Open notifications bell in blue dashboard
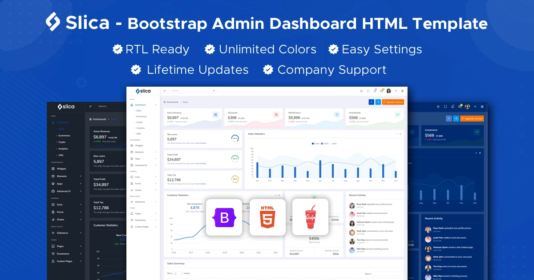This screenshot has width=534, height=280. 453,106
